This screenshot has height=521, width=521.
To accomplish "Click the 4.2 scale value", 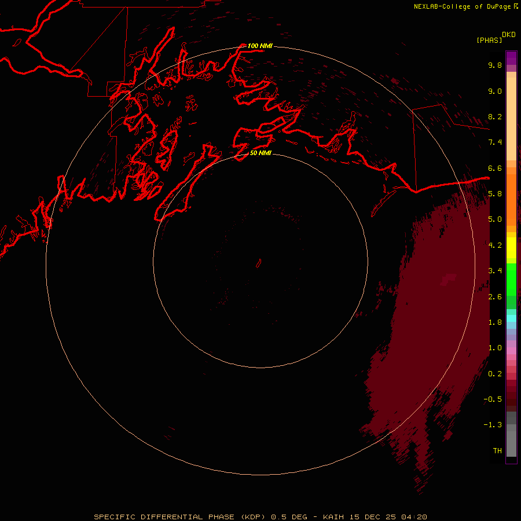I will (495, 245).
